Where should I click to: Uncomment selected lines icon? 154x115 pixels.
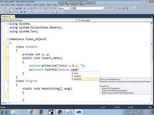[32, 12]
